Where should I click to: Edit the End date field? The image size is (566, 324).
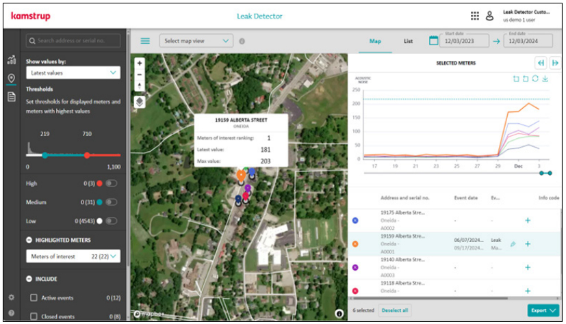pyautogui.click(x=528, y=41)
